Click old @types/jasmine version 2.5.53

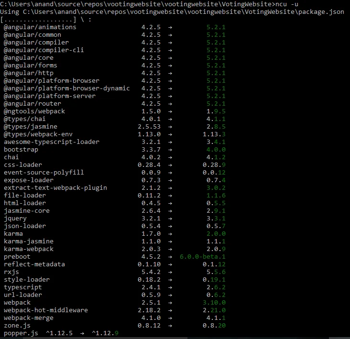click(x=149, y=127)
